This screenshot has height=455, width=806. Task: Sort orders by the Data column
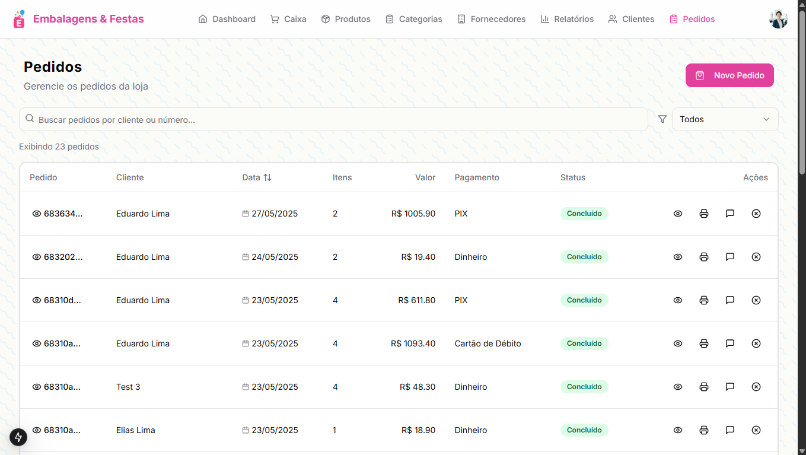[x=257, y=177]
